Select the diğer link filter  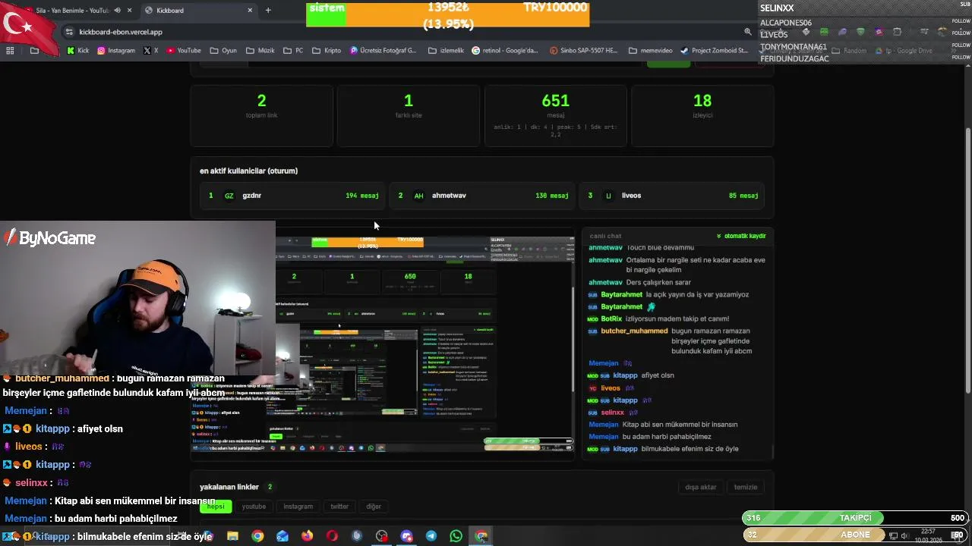(374, 507)
